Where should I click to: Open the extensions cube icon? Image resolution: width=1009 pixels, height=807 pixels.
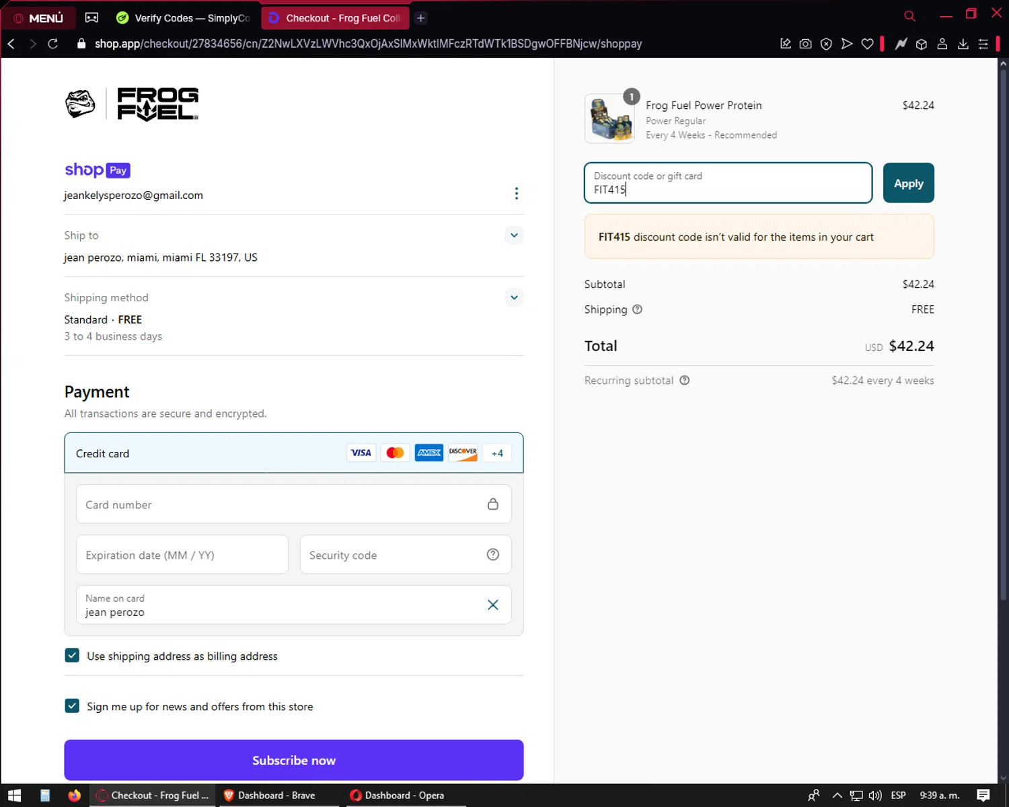pos(922,44)
